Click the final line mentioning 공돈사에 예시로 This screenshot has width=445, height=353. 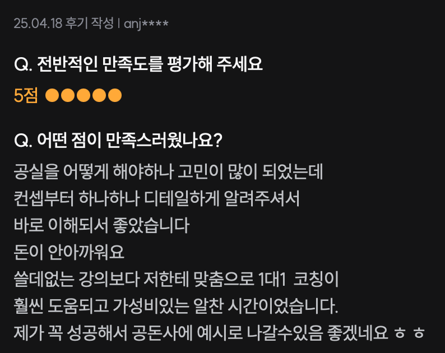click(x=219, y=332)
